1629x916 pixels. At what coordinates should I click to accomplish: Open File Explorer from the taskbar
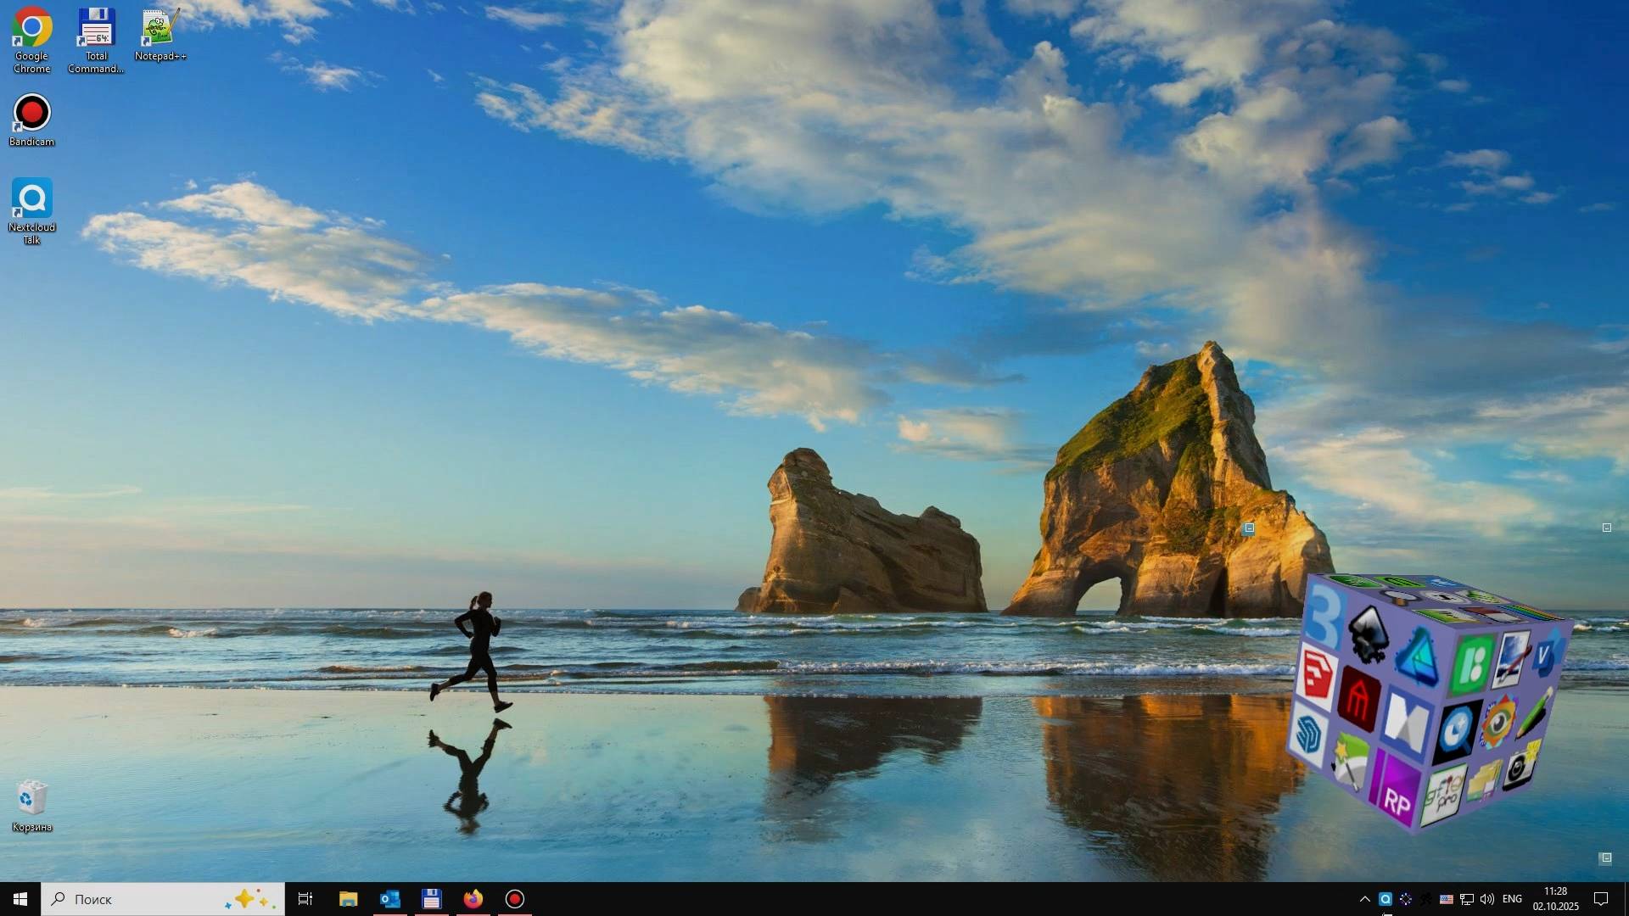tap(348, 899)
